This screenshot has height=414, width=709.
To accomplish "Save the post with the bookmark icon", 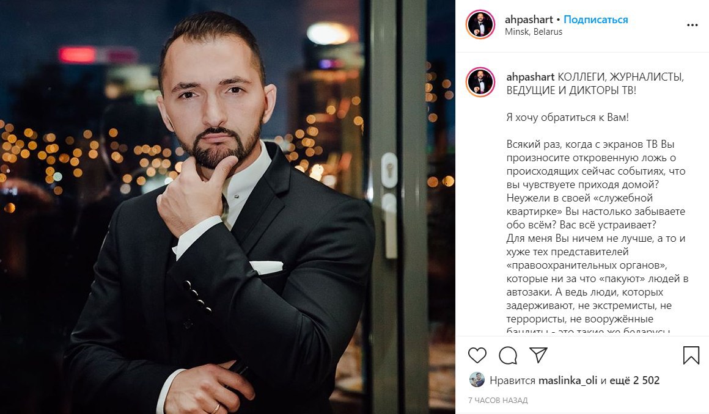I will coord(691,355).
